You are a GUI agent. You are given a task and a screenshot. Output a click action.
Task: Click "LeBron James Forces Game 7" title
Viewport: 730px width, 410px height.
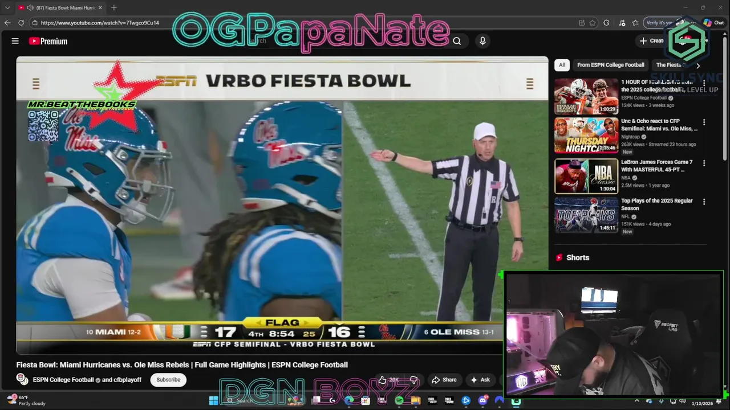[x=657, y=166]
